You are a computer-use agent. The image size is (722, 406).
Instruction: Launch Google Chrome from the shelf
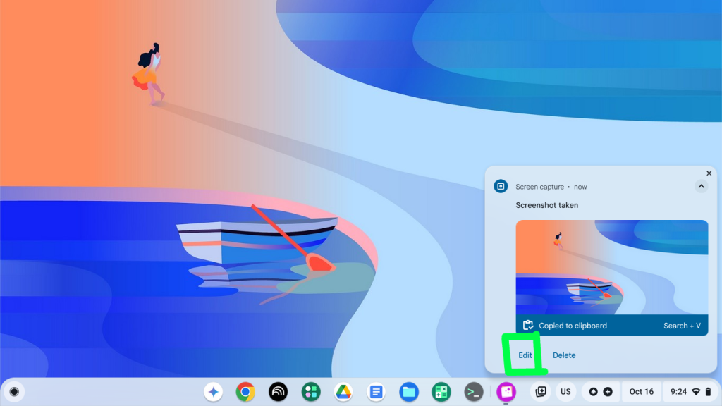pos(245,391)
